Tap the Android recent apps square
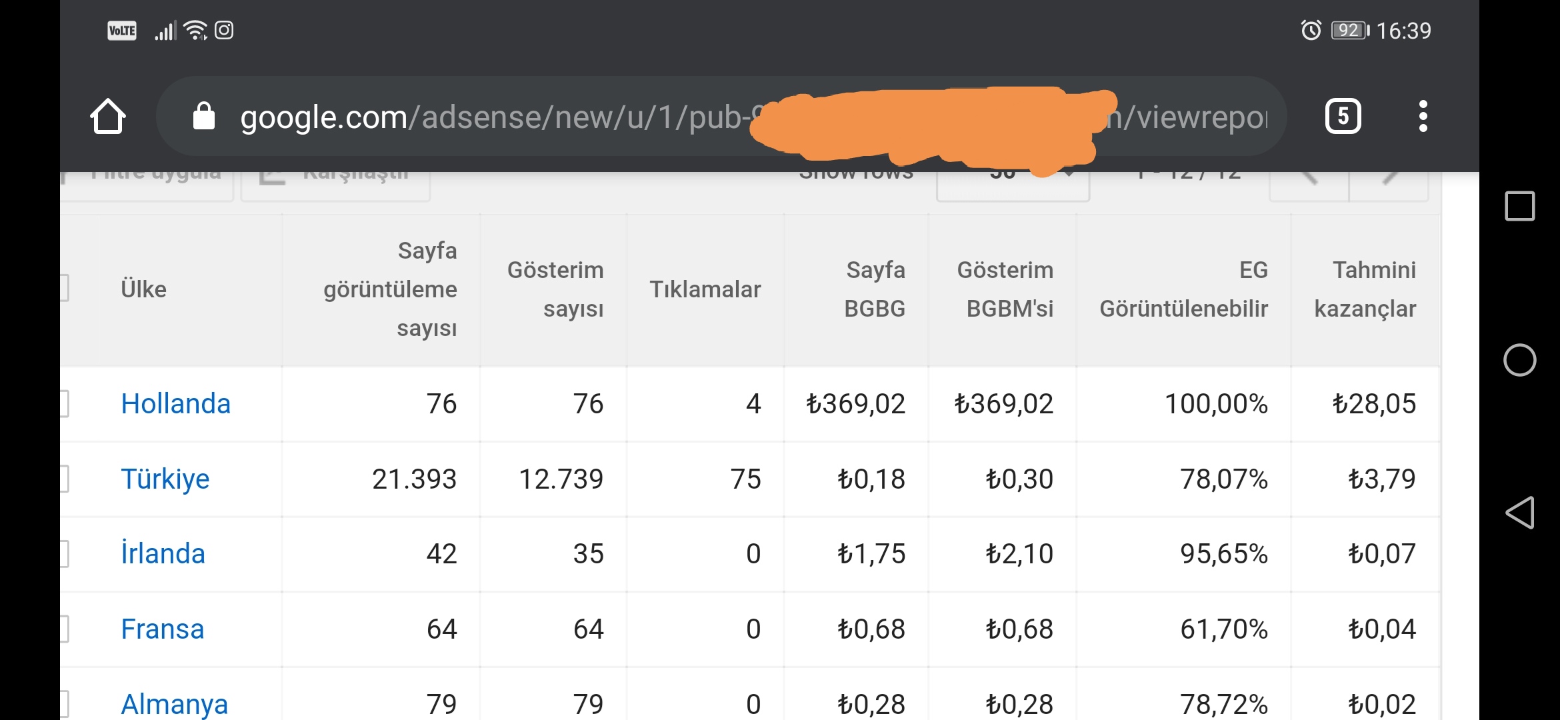Image resolution: width=1560 pixels, height=720 pixels. point(1519,206)
